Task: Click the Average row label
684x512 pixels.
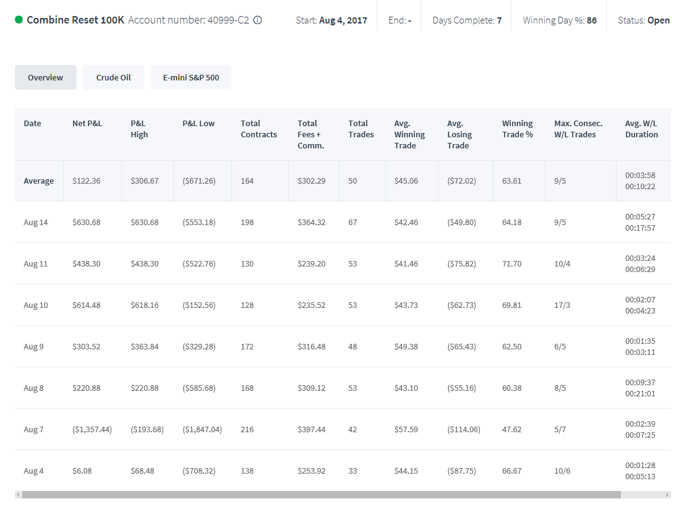Action: tap(39, 181)
